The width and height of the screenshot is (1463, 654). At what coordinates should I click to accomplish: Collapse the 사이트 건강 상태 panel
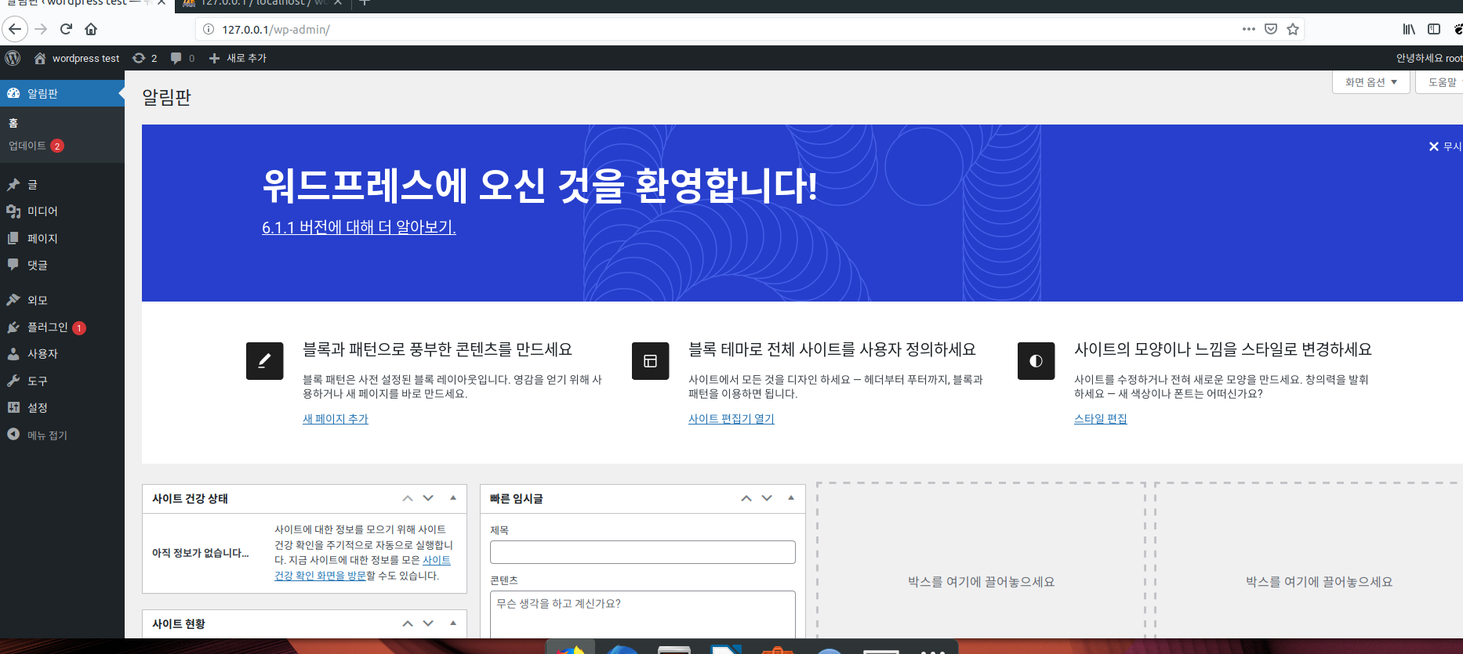(x=453, y=498)
